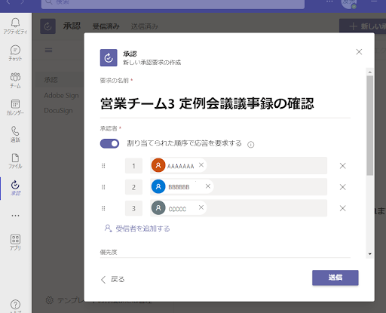
Task: Click Approvals app logo in background header
Action: click(x=47, y=26)
